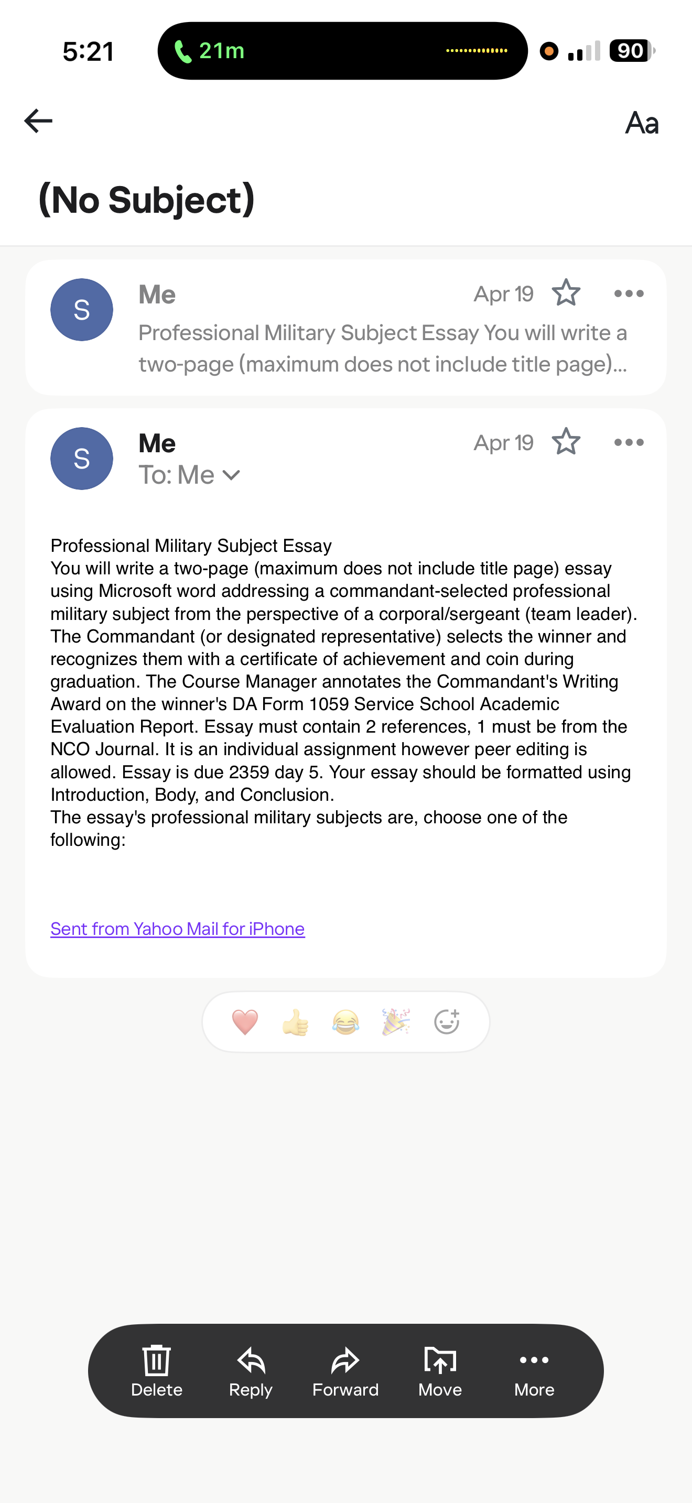This screenshot has width=692, height=1503.
Task: Open the Aa text size options
Action: click(x=642, y=123)
